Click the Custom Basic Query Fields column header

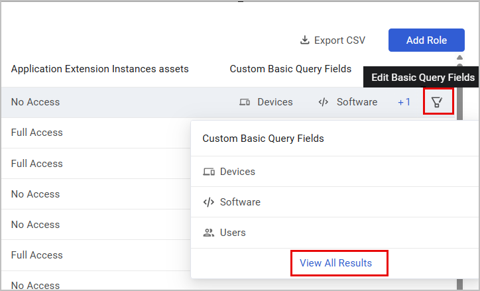pyautogui.click(x=290, y=69)
